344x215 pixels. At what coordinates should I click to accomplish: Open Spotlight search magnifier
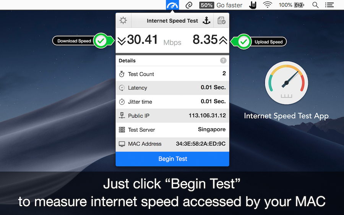coord(315,5)
